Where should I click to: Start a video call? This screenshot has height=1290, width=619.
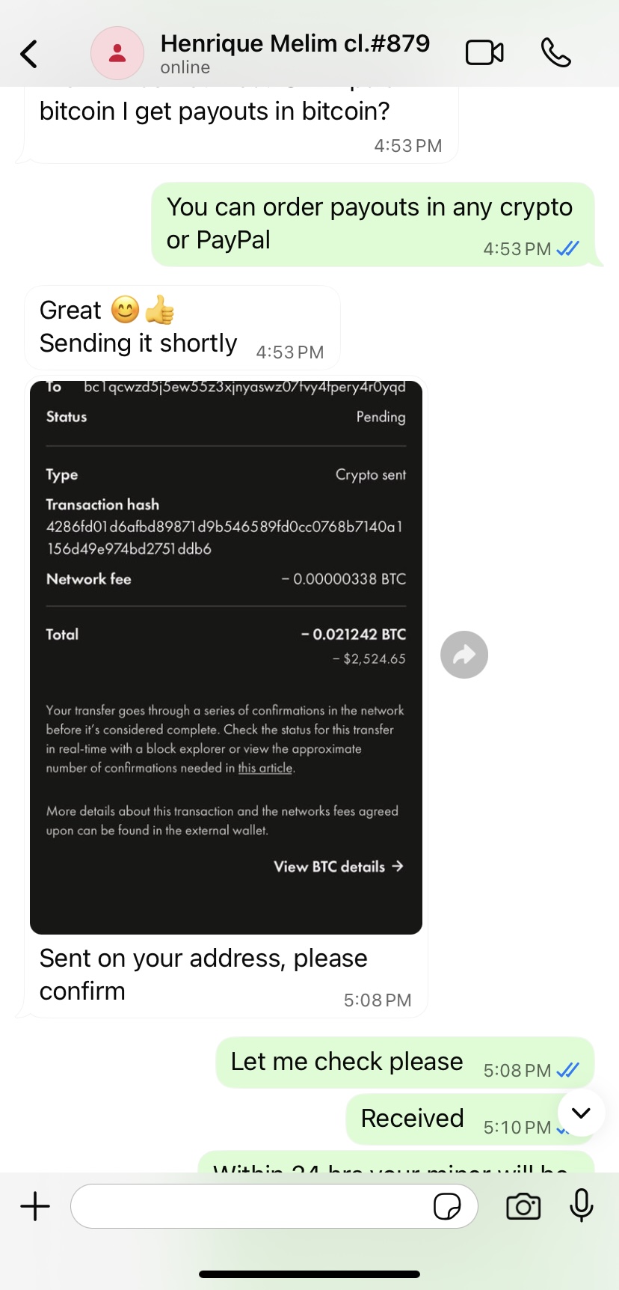(484, 53)
